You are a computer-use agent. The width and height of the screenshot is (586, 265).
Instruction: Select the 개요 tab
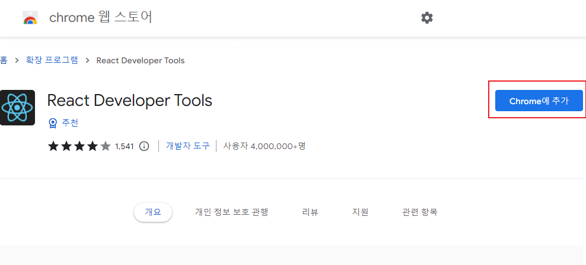pyautogui.click(x=153, y=212)
